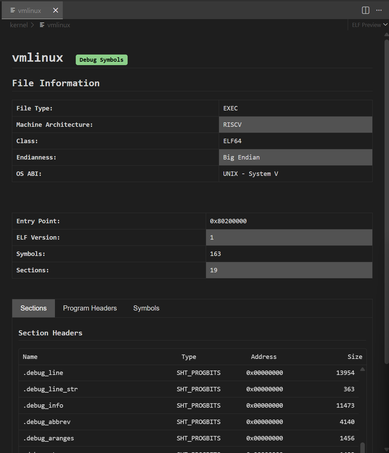The height and width of the screenshot is (453, 389).
Task: Click the UNIX - System V value
Action: tap(250, 174)
